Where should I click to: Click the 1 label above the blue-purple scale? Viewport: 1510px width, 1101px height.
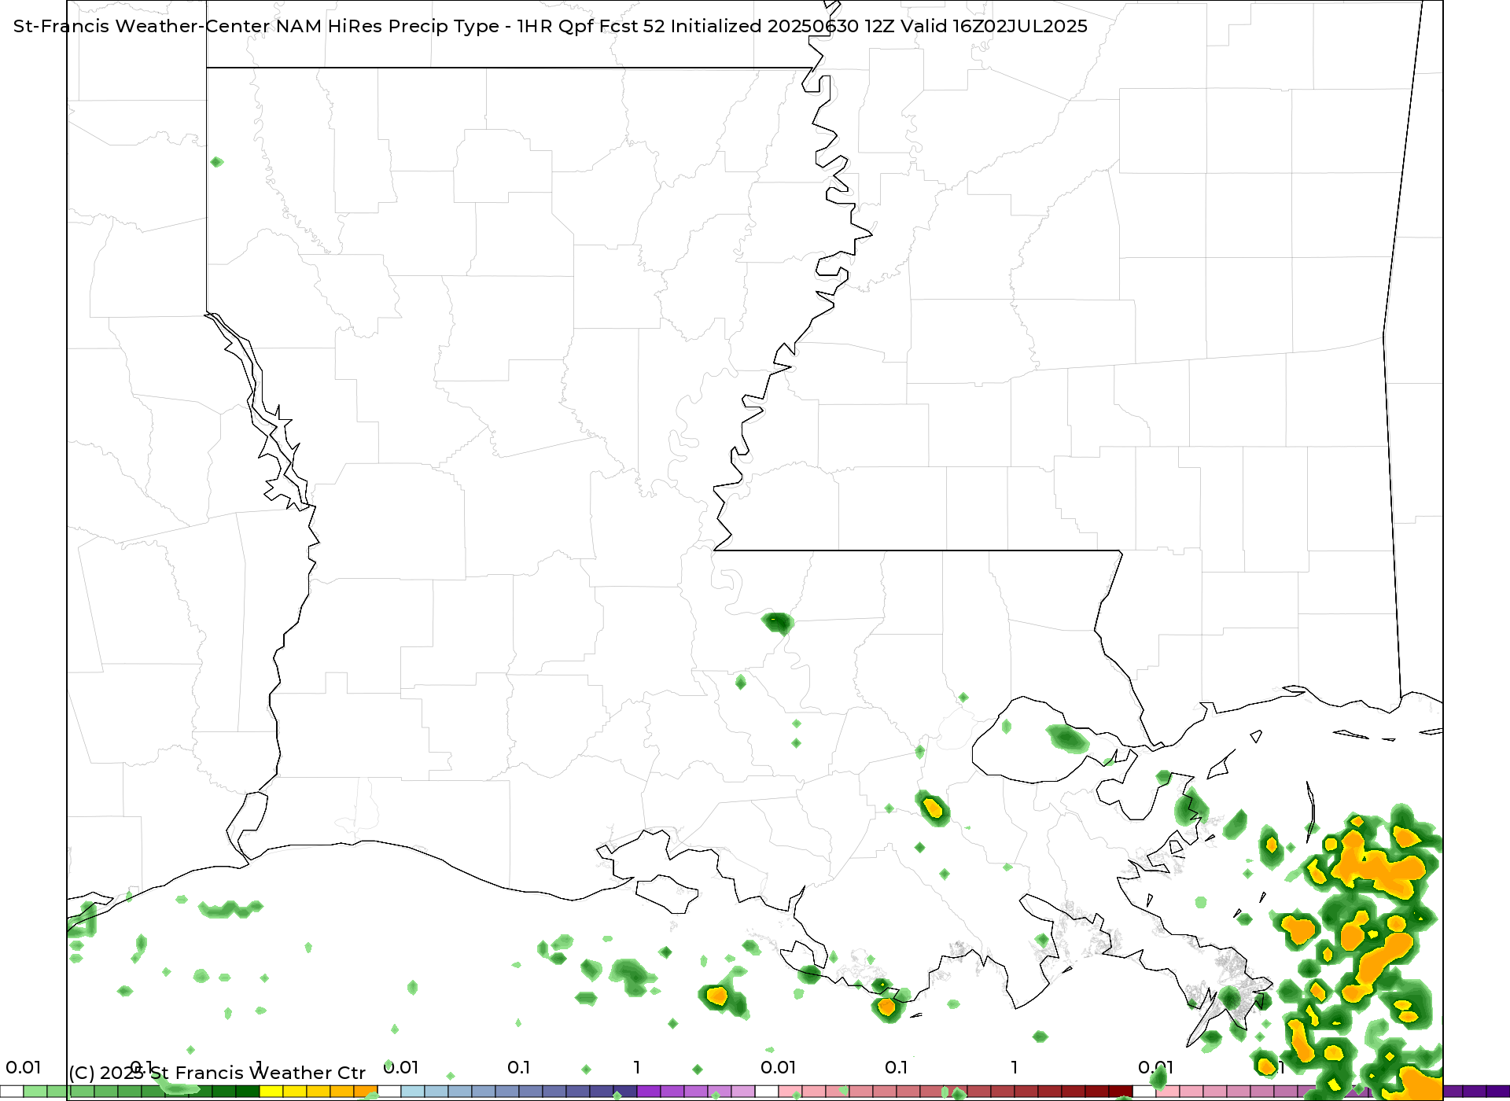[x=637, y=1067]
